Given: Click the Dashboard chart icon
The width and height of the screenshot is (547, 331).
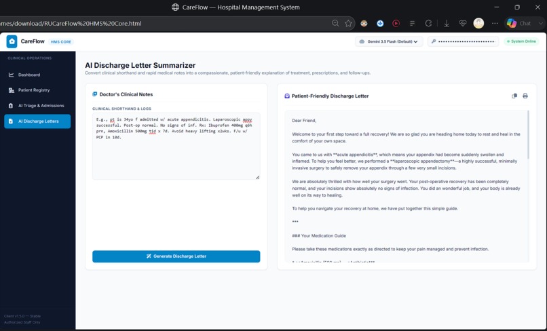Looking at the screenshot, I should [11, 75].
